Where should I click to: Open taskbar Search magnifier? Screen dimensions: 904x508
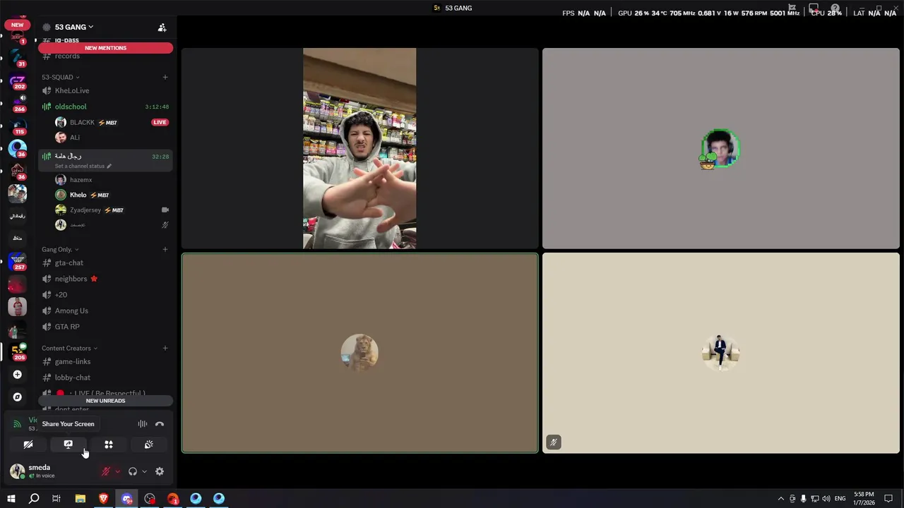[x=34, y=499]
